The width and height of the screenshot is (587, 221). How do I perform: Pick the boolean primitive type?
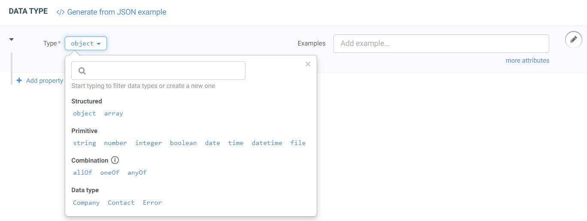(183, 143)
